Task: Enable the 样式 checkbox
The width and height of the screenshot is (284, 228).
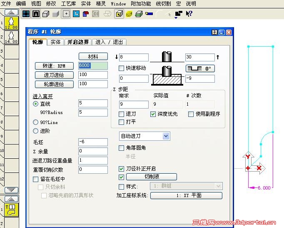Action: point(121,187)
